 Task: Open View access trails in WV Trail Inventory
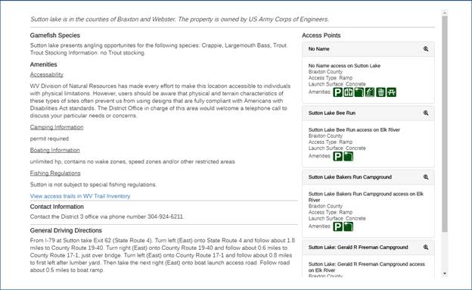(x=80, y=196)
